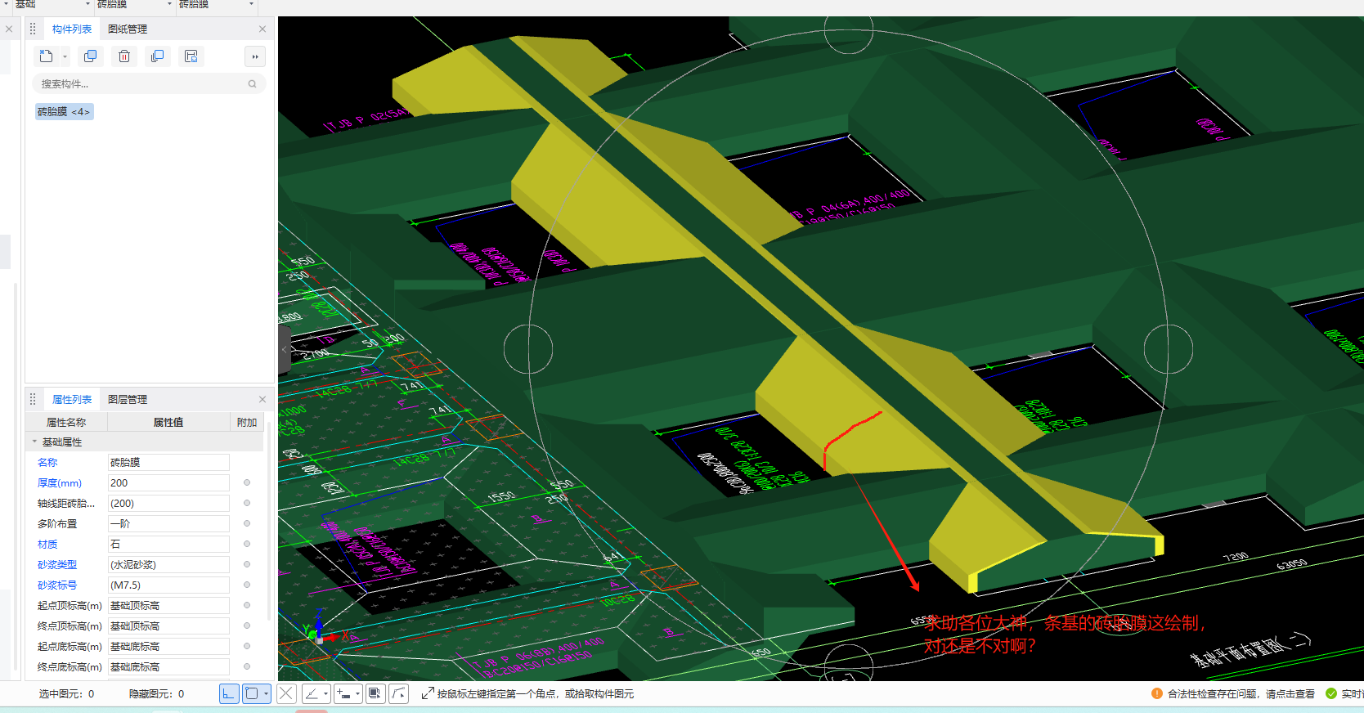Toggle the orthogonal mode icon in status bar
This screenshot has height=713, width=1364.
[x=229, y=694]
